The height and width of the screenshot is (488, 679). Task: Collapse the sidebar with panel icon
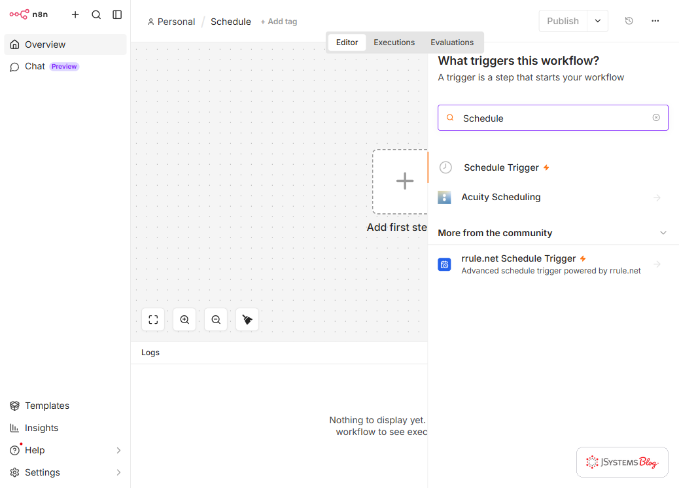[x=117, y=15]
